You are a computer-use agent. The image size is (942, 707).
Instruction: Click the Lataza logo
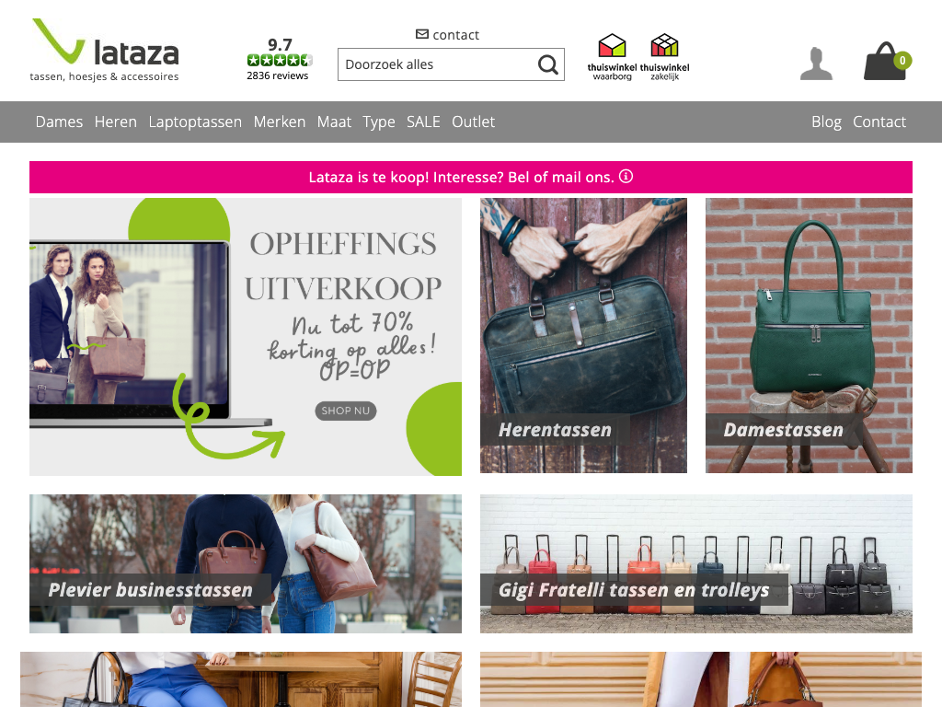tap(105, 50)
